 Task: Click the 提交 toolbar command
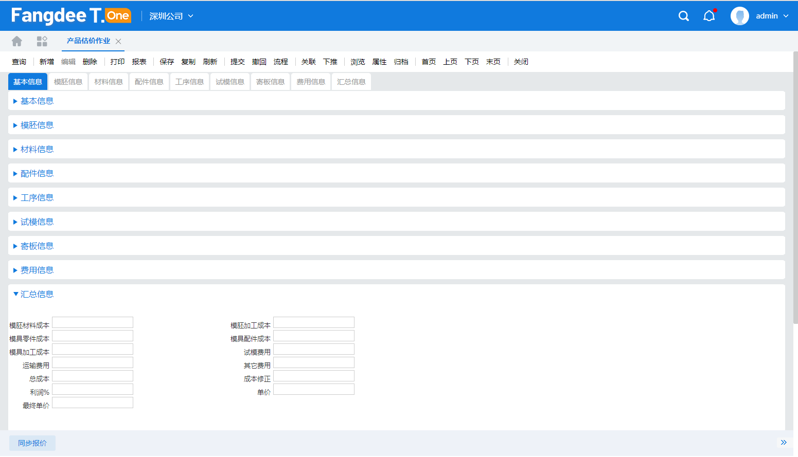238,62
